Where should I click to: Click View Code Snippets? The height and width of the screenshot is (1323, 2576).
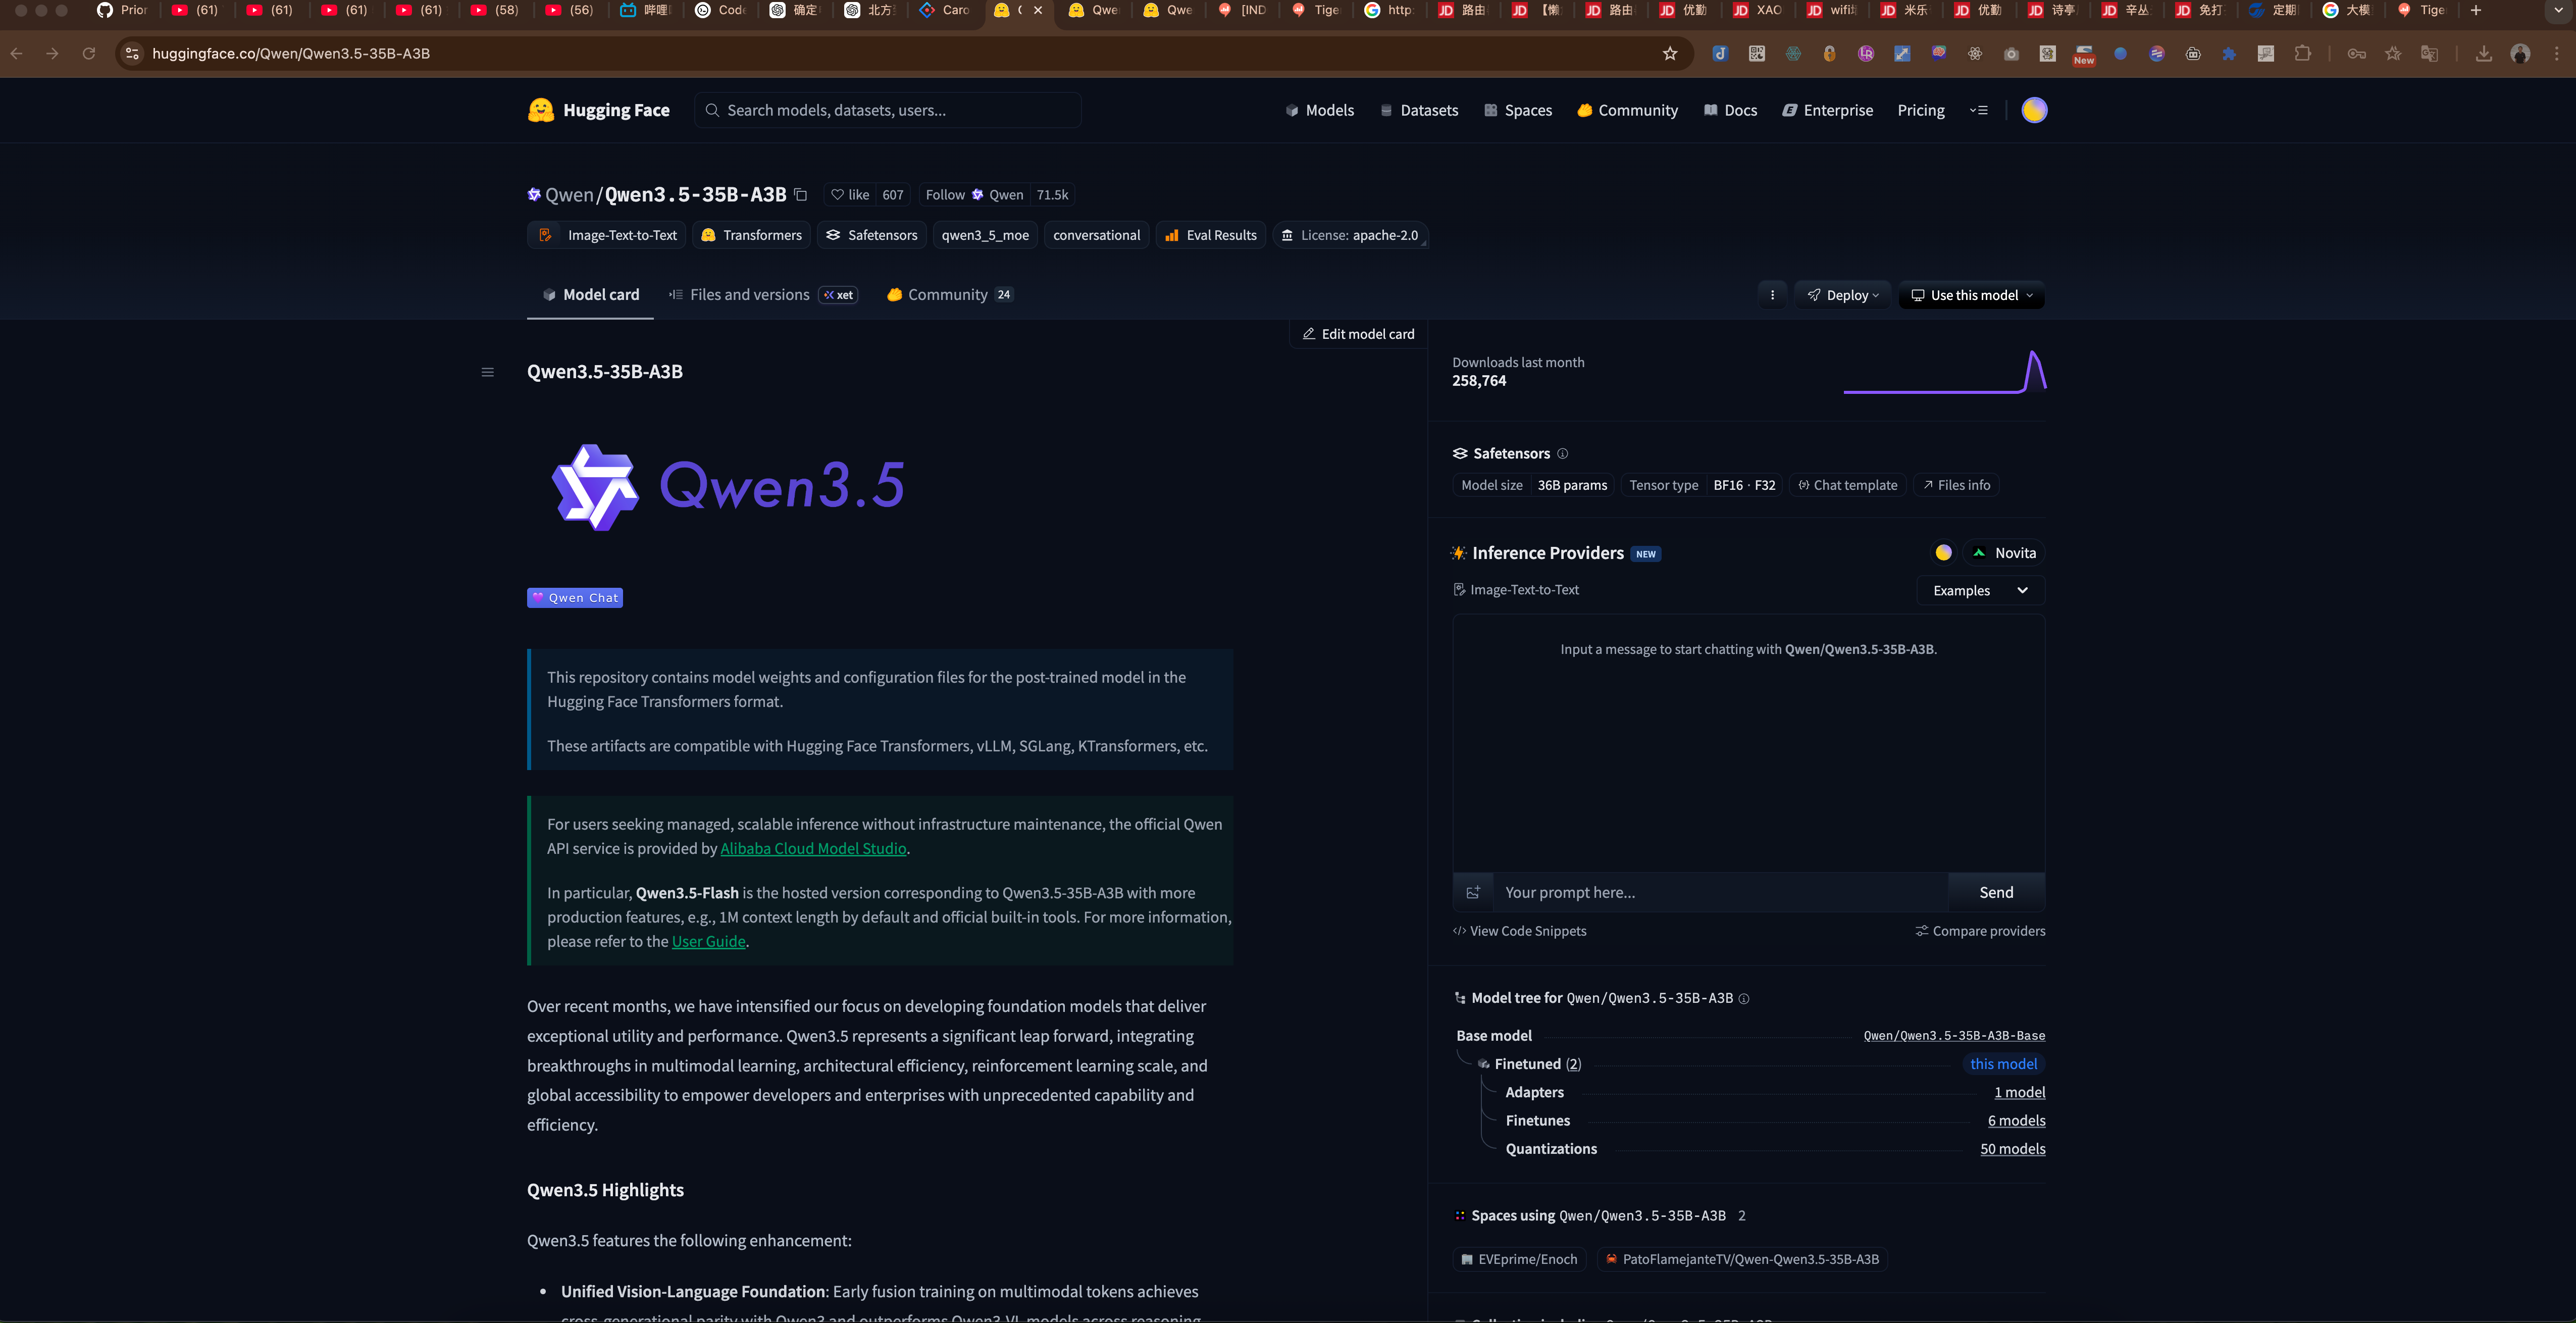[1519, 932]
